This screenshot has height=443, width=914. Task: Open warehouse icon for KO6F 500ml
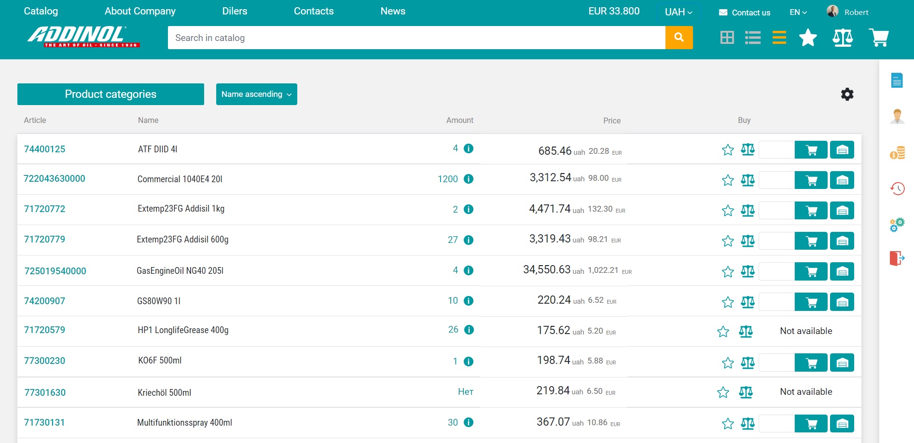click(x=842, y=362)
